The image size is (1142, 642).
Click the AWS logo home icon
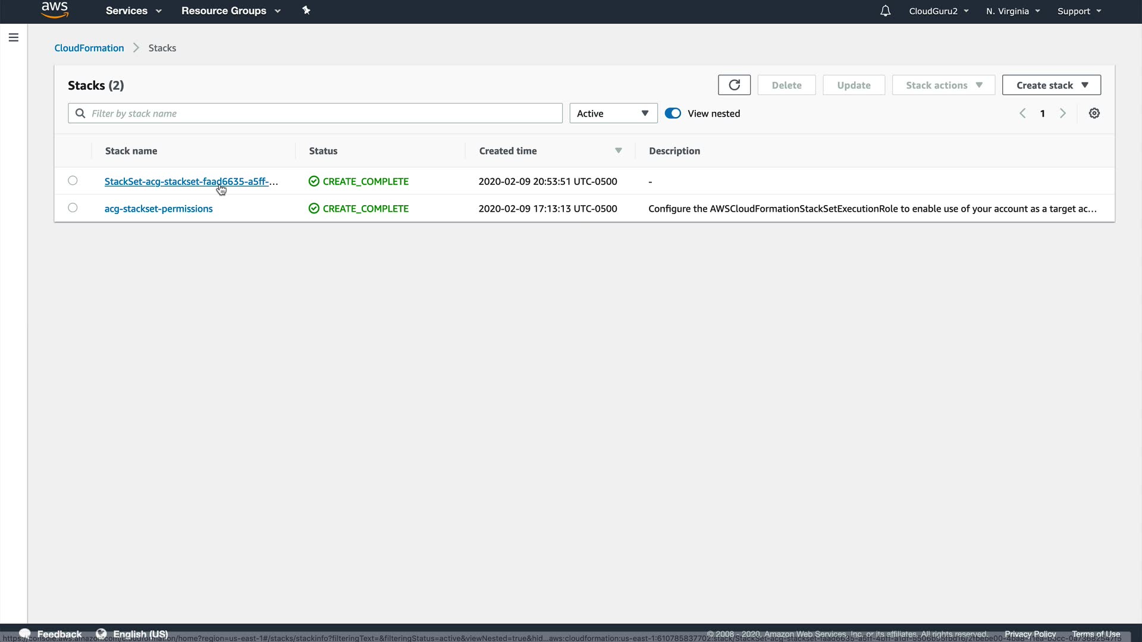click(x=55, y=10)
